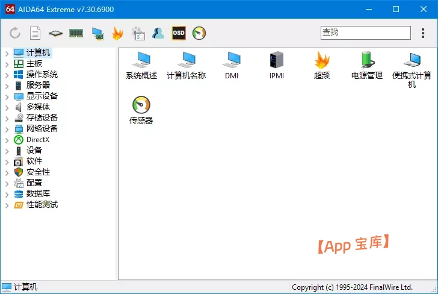The image size is (438, 294).
Task: Open the 便携式计算机 laptop icon
Action: 412,70
